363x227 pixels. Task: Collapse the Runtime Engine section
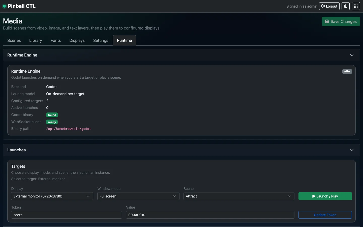[x=352, y=55]
